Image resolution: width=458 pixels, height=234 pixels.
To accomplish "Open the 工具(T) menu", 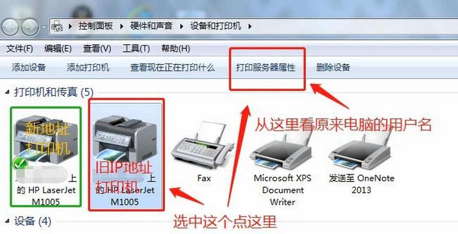I will coord(136,48).
